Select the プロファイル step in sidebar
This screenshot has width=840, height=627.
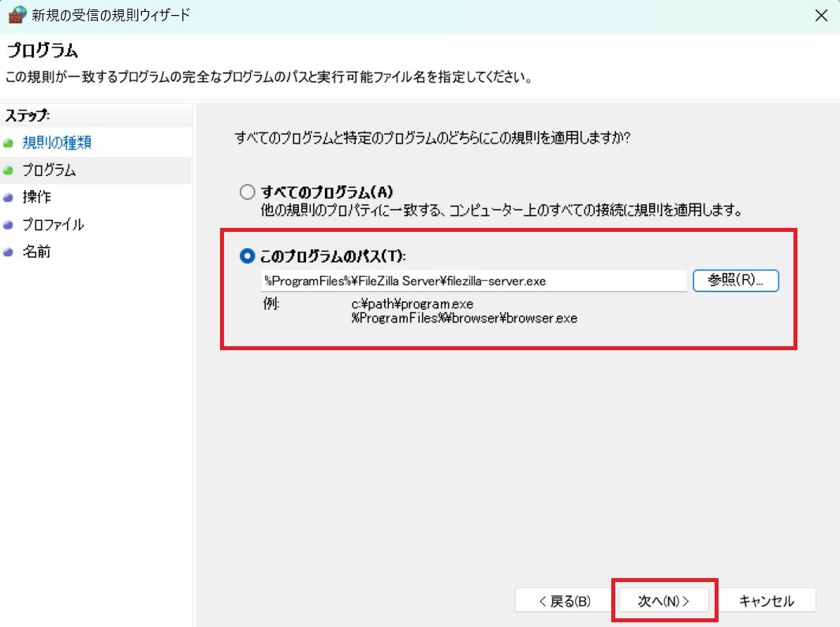coord(53,225)
